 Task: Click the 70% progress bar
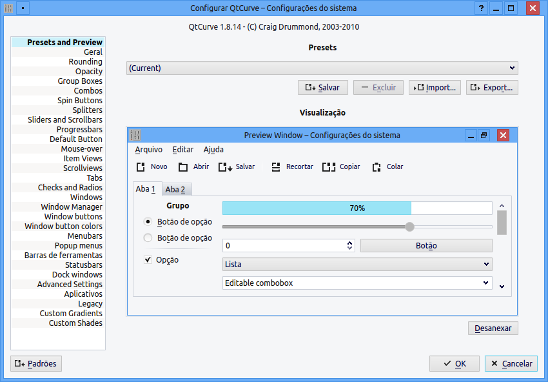pos(357,208)
